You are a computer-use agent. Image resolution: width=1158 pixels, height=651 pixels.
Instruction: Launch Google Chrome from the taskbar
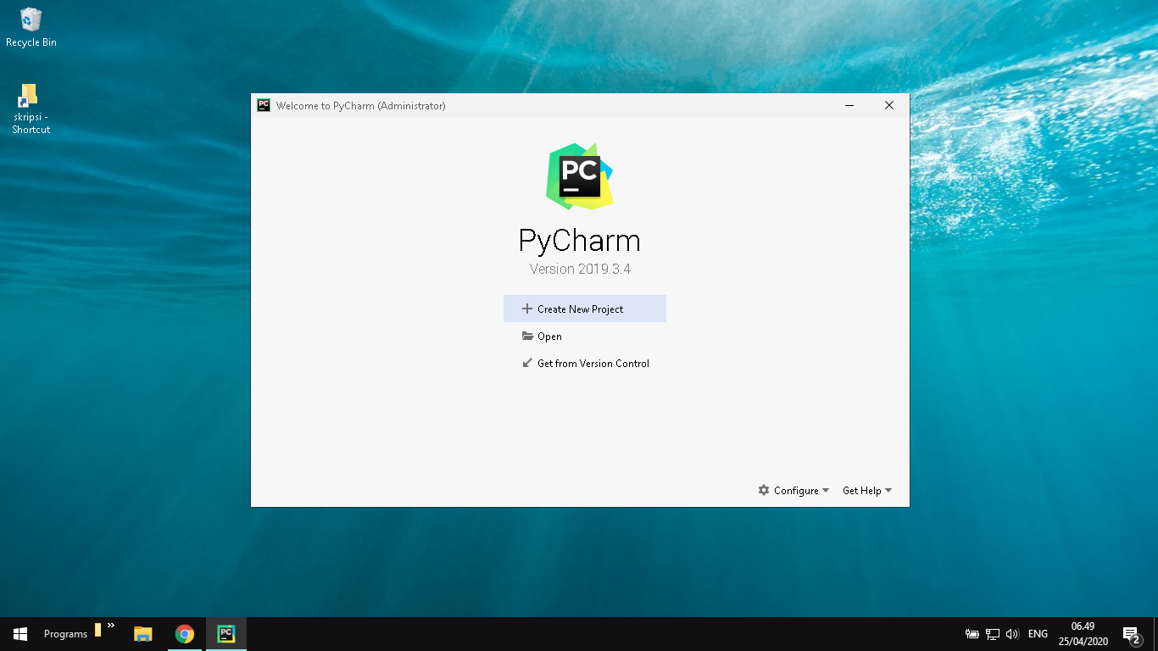click(185, 634)
